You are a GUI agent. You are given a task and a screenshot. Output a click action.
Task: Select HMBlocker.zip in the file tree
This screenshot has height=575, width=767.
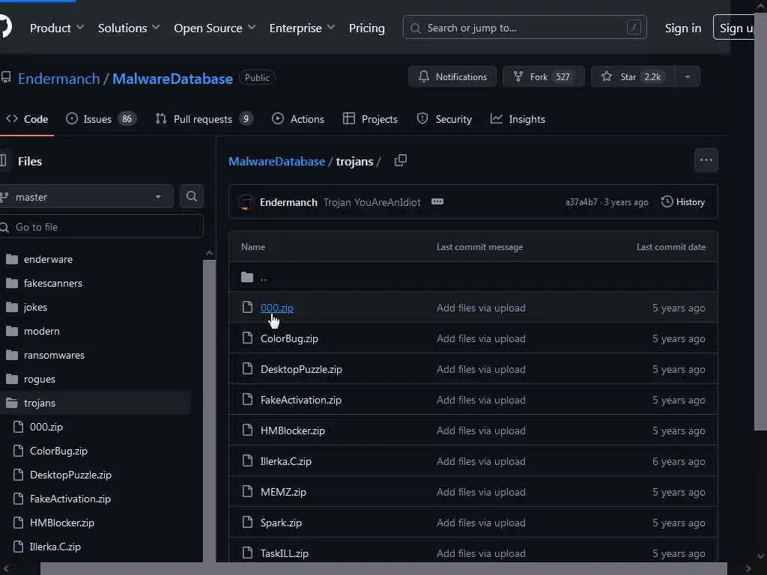point(61,523)
